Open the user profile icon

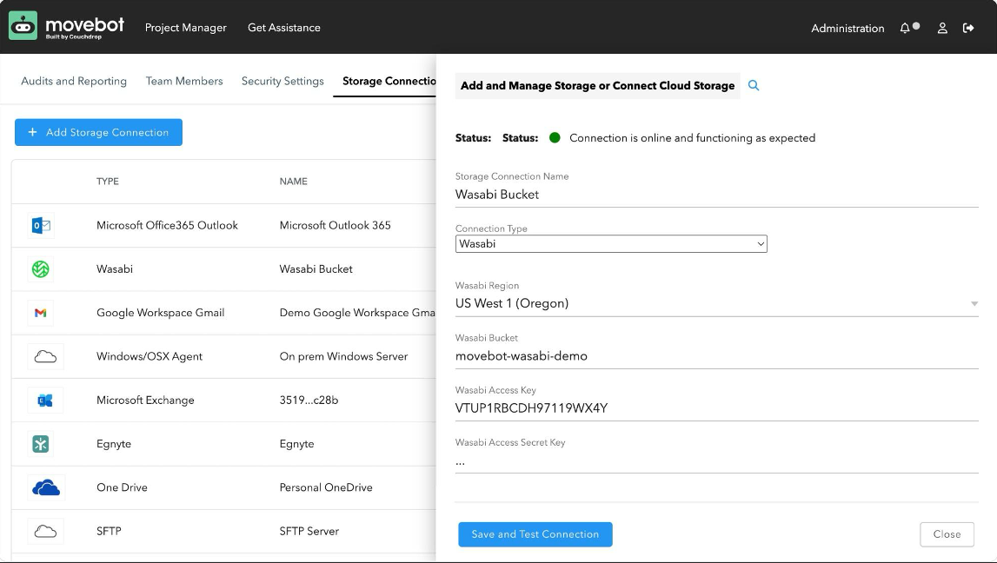click(x=942, y=28)
